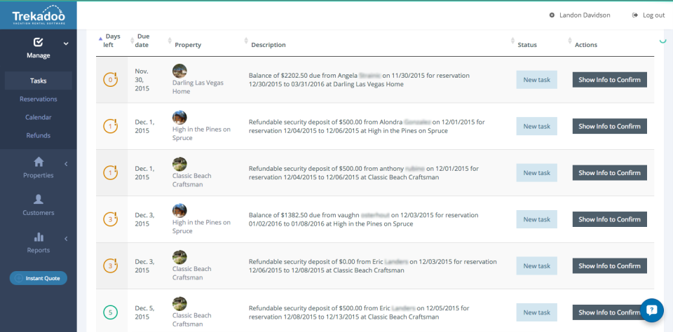
Task: Click New task status for Angela's balance
Action: (x=536, y=80)
